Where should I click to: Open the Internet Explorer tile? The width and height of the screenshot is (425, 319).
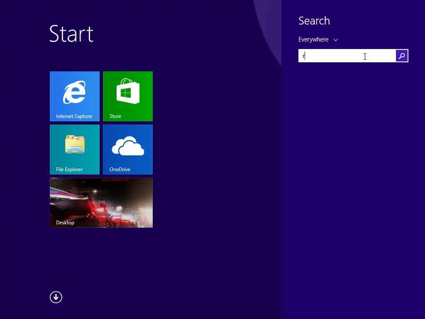(x=75, y=96)
